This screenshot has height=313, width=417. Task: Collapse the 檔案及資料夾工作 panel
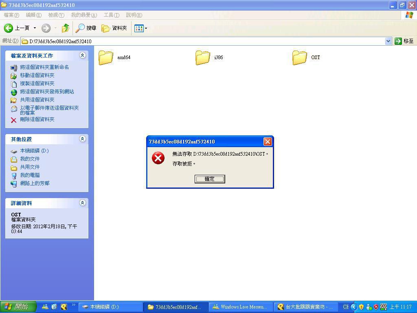[82, 55]
